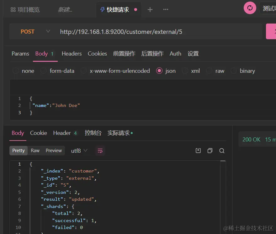Viewport: 276px width, 234px height.
Task: Switch to the 项目概览 tab
Action: pyautogui.click(x=25, y=9)
